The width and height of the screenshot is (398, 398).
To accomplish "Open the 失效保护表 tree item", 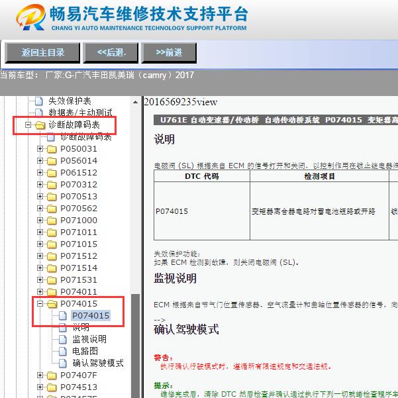I will [x=70, y=101].
